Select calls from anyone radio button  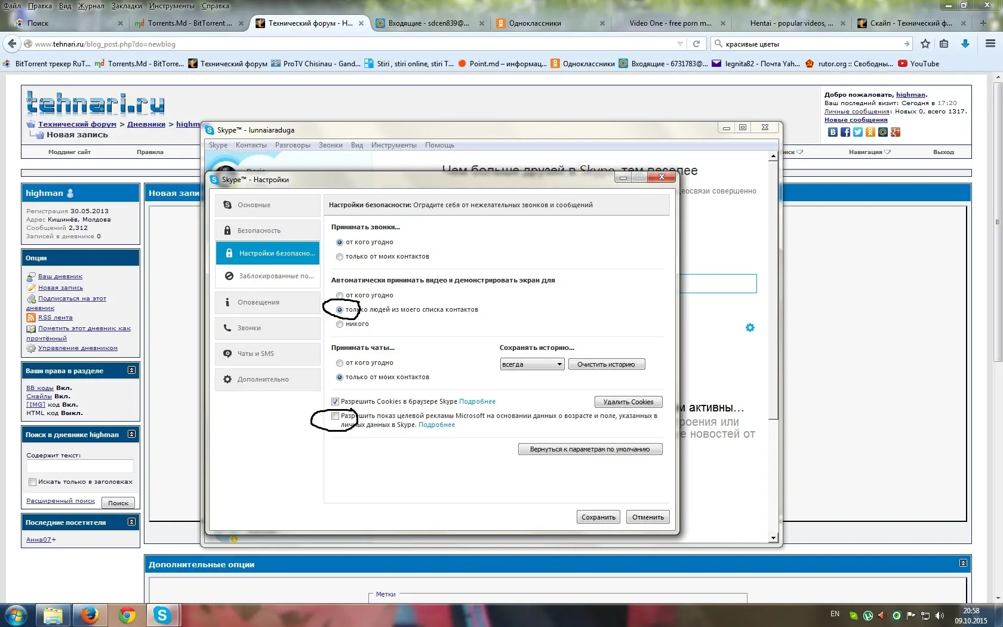click(340, 242)
